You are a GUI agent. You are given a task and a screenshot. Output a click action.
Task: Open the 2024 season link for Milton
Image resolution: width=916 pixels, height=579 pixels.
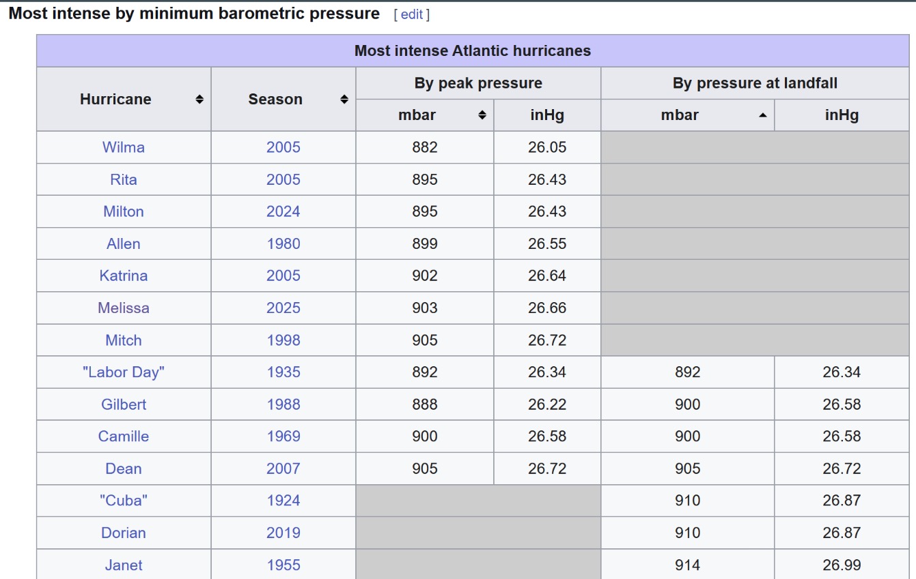283,211
